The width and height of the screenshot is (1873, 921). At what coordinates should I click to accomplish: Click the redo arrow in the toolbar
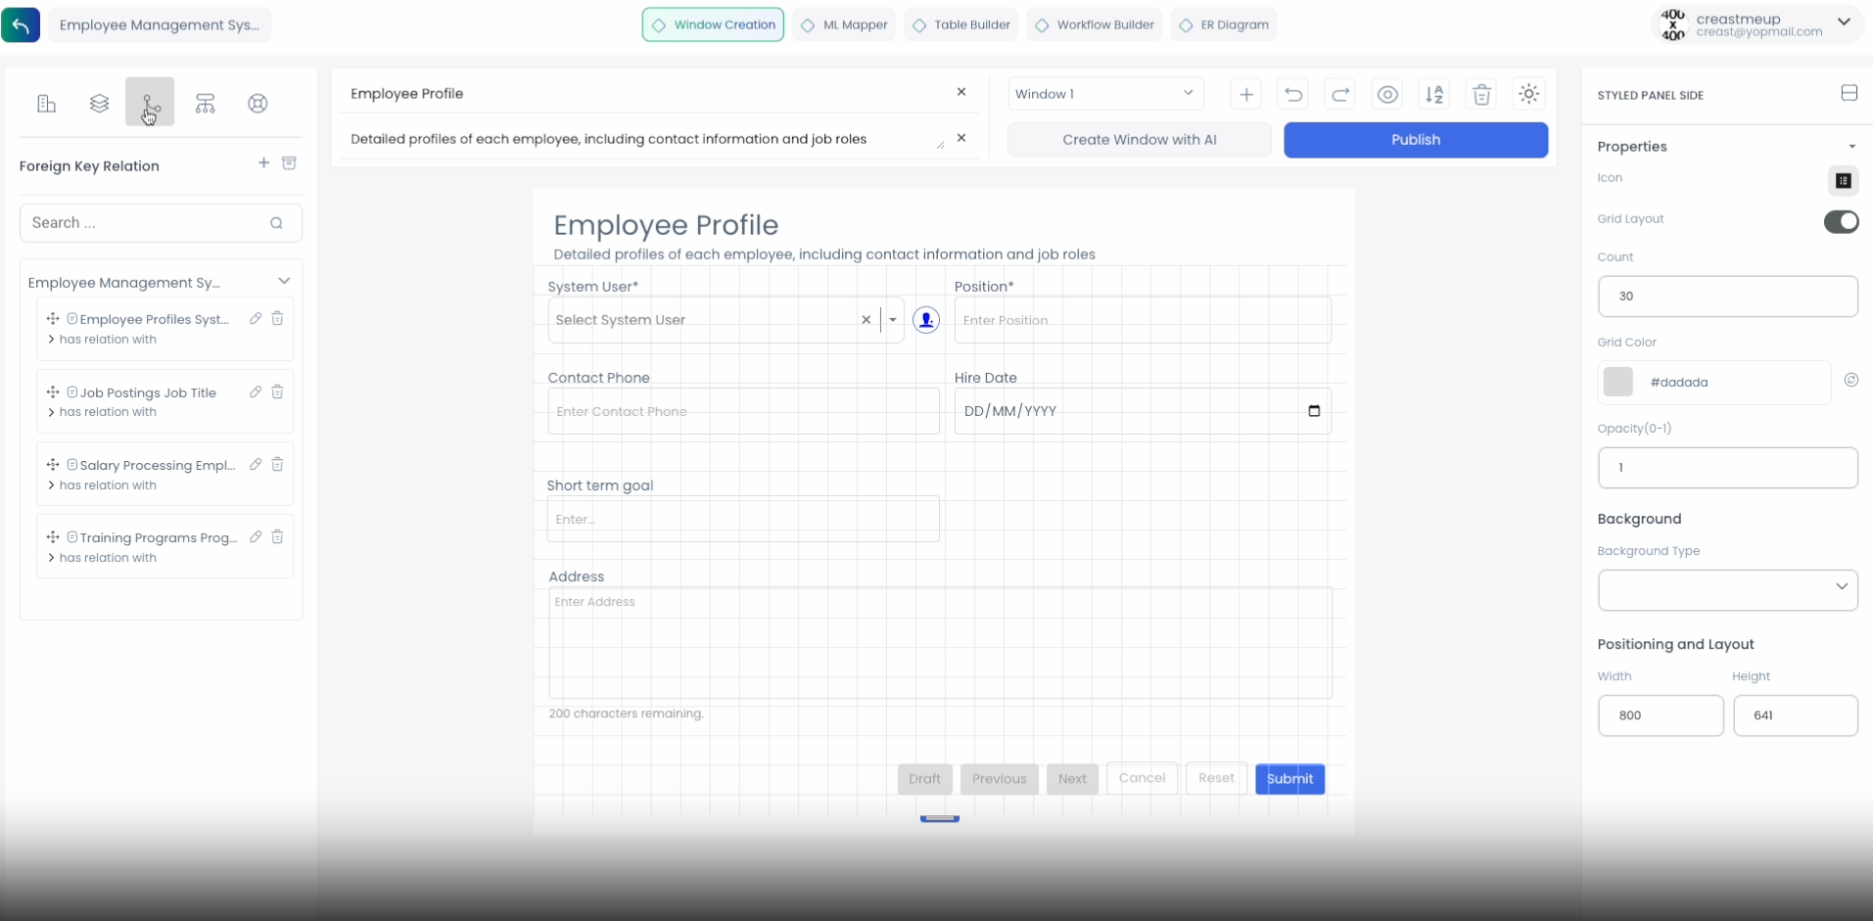(x=1340, y=95)
